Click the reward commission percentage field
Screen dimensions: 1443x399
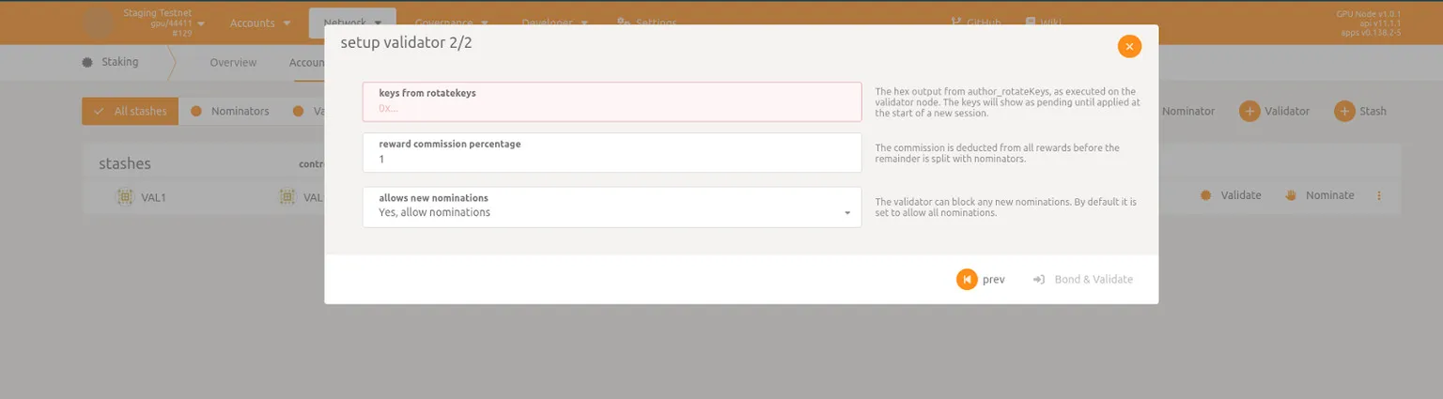click(612, 152)
